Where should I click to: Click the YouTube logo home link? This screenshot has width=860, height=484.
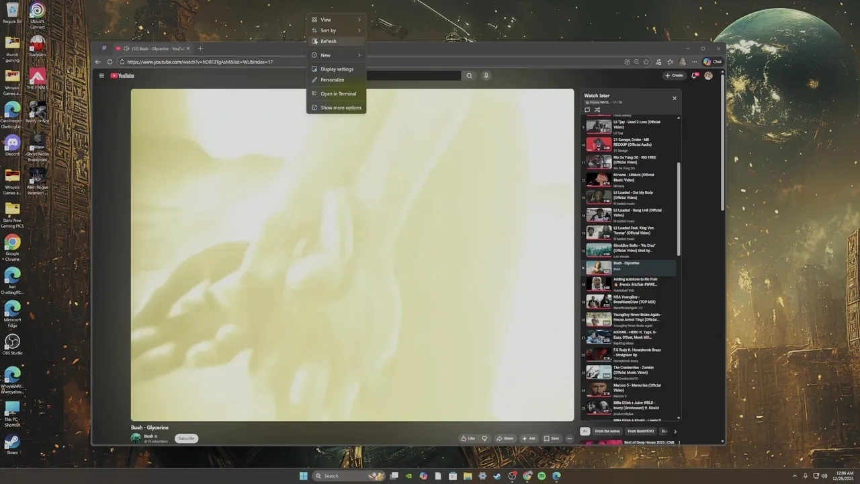pyautogui.click(x=122, y=76)
